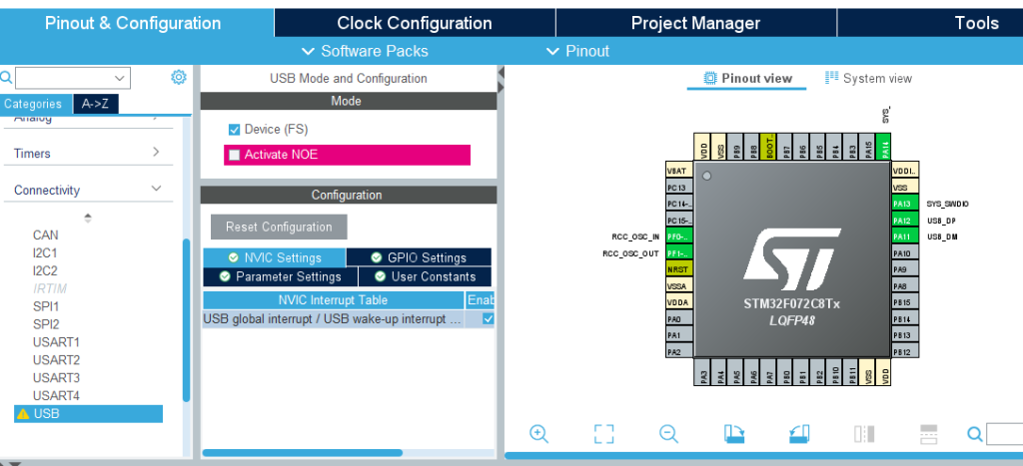Click the categories list vertical scrollbar
This screenshot has height=466, width=1023.
tap(187, 320)
